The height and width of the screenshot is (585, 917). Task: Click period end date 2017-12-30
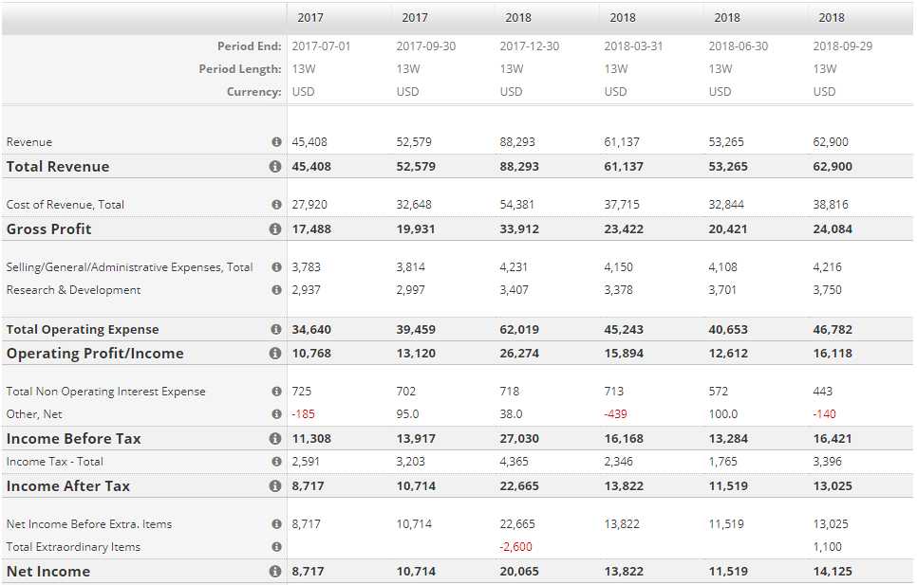530,46
